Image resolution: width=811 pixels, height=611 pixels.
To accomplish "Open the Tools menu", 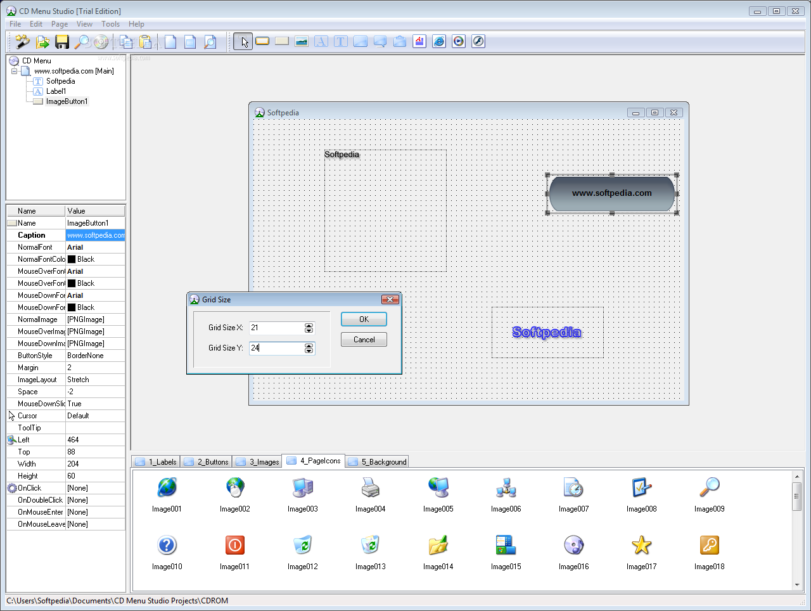I will 110,24.
